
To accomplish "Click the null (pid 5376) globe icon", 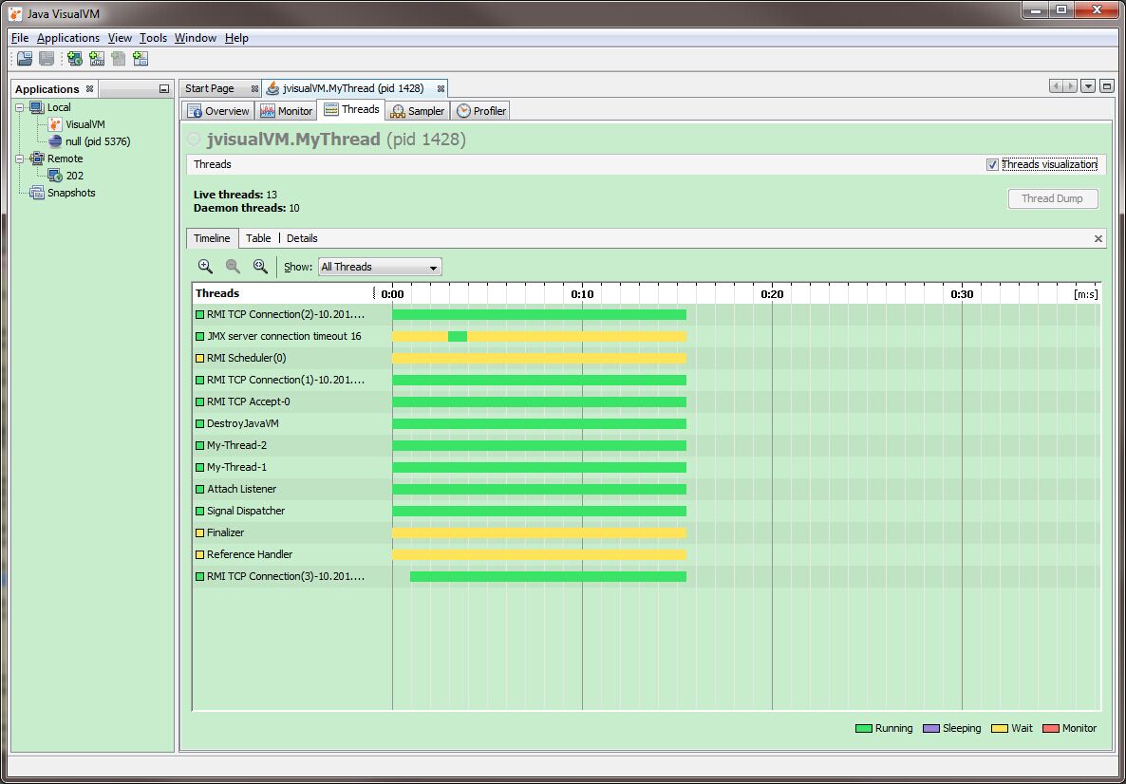I will pos(55,141).
